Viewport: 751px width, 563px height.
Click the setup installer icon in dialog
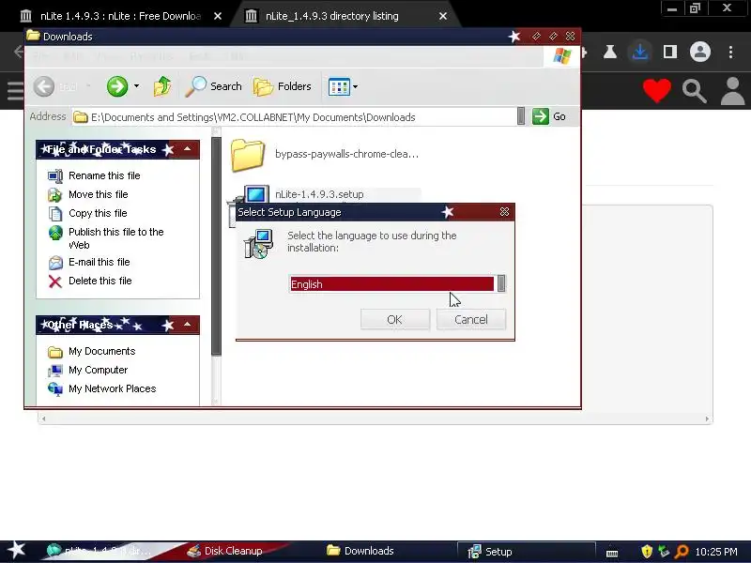258,244
